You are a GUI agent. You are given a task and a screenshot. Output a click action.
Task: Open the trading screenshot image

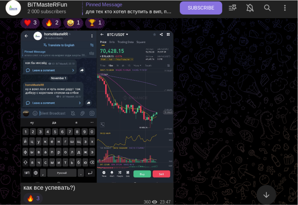point(97,106)
